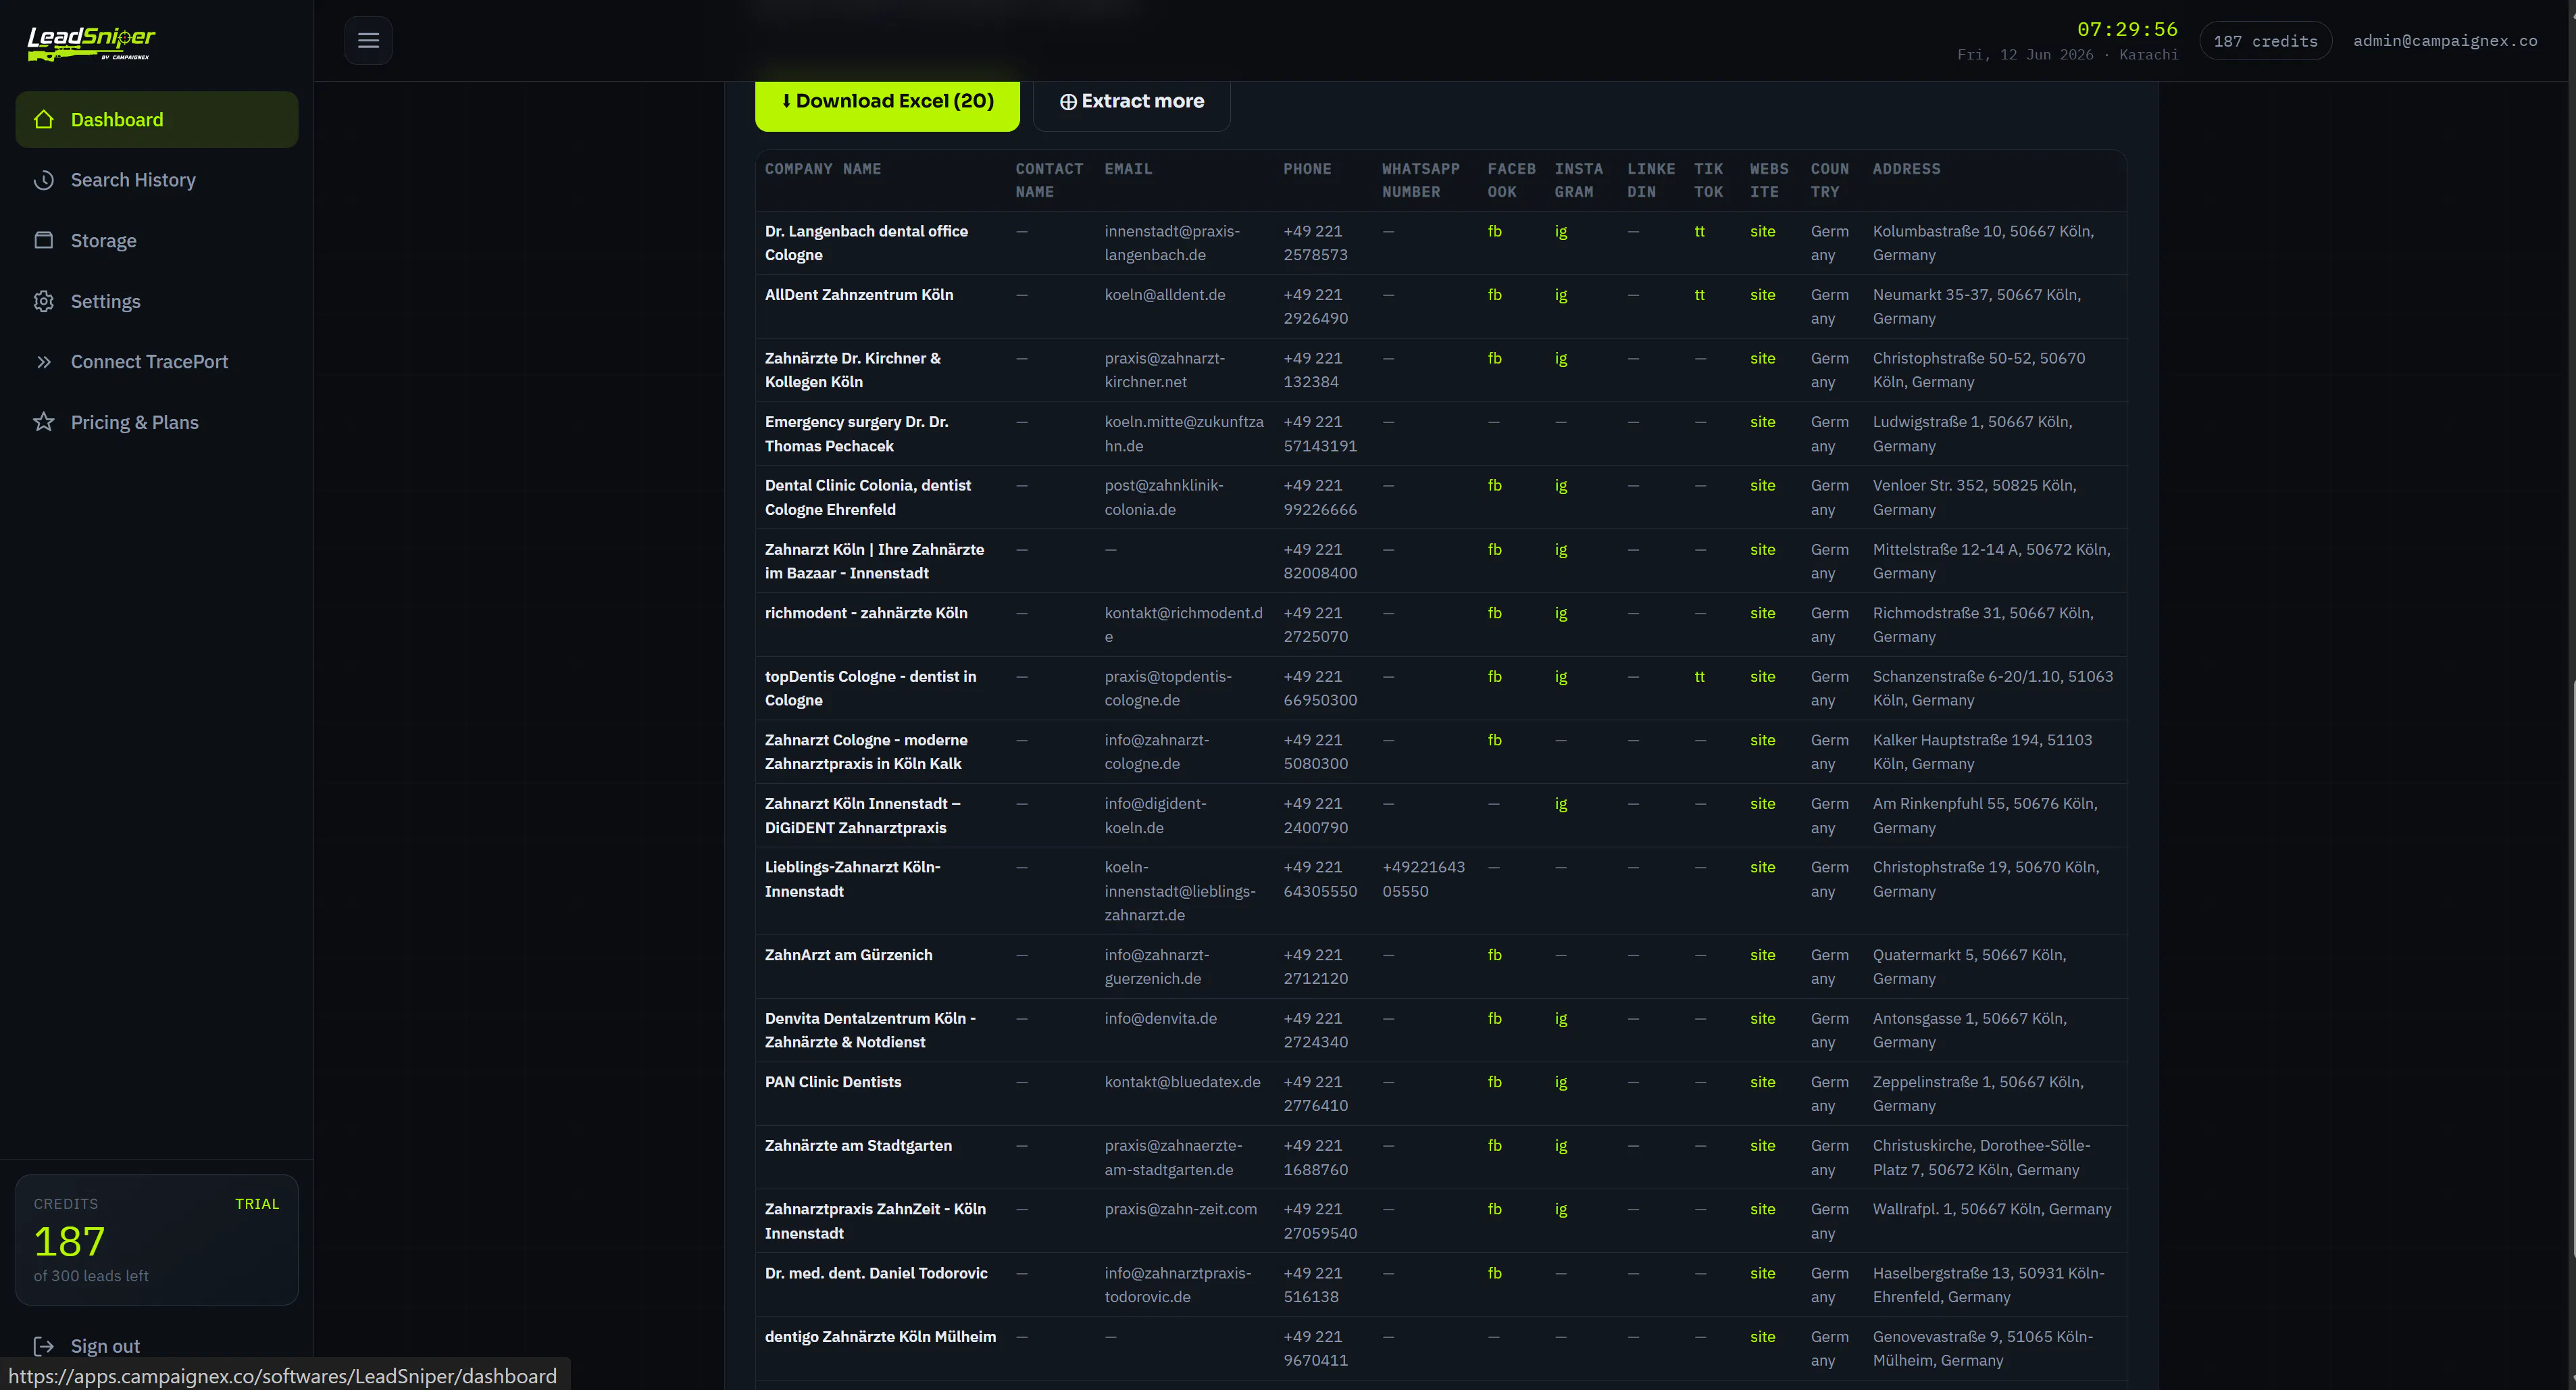Open Facebook link for Dental Clinic Colonia

click(x=1494, y=485)
